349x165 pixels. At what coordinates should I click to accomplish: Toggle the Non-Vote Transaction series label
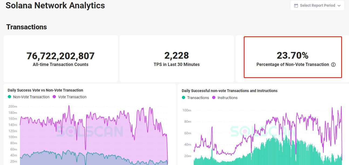[x=31, y=97]
